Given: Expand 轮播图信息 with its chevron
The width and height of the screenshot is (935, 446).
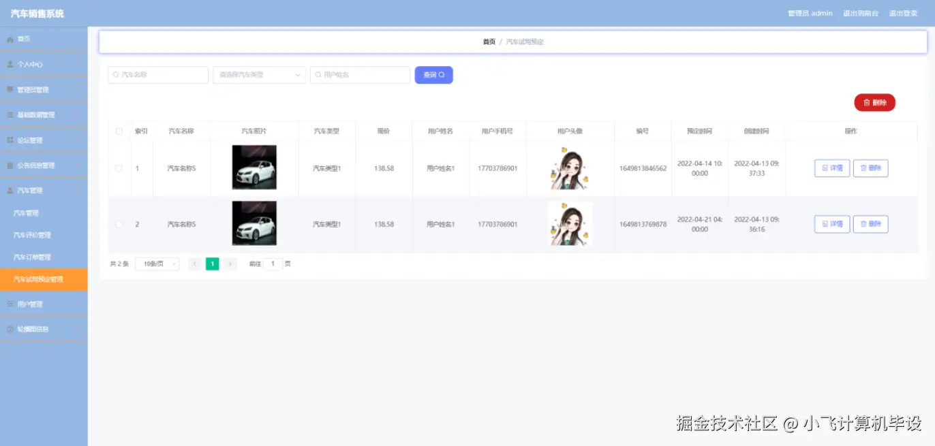Looking at the screenshot, I should click(76, 330).
